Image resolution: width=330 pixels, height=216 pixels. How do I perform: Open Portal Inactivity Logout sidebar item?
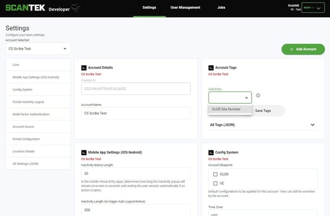(x=38, y=102)
